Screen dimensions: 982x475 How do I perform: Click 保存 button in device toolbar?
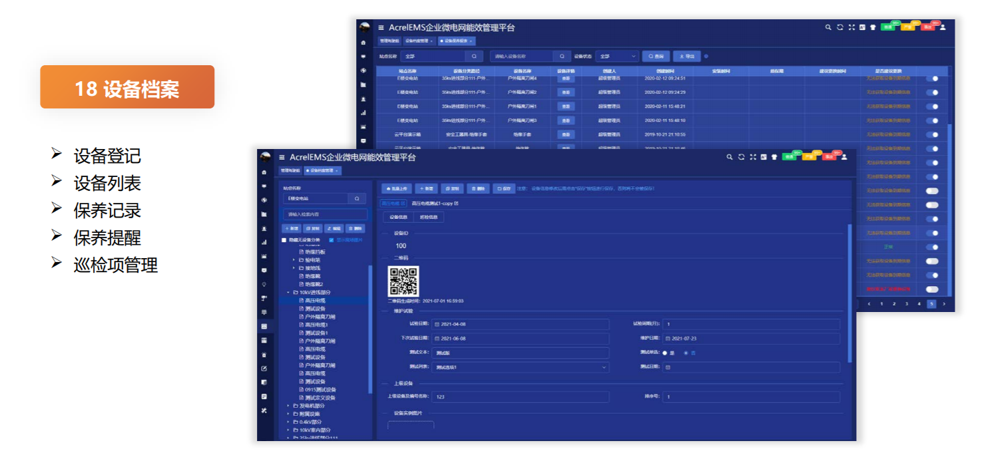(x=503, y=188)
